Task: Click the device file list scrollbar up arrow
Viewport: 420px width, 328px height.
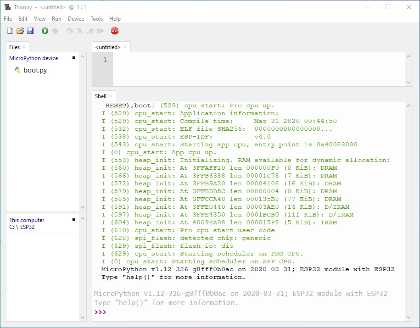Action: [83, 56]
